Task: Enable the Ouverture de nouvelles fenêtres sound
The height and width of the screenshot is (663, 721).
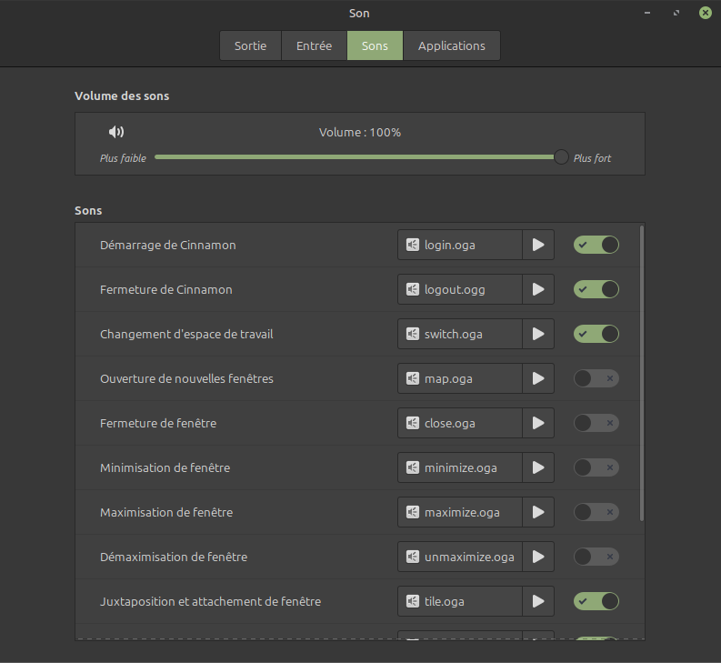Action: (x=596, y=378)
